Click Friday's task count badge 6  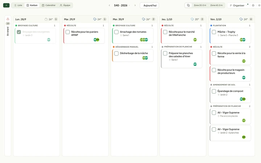251,19
